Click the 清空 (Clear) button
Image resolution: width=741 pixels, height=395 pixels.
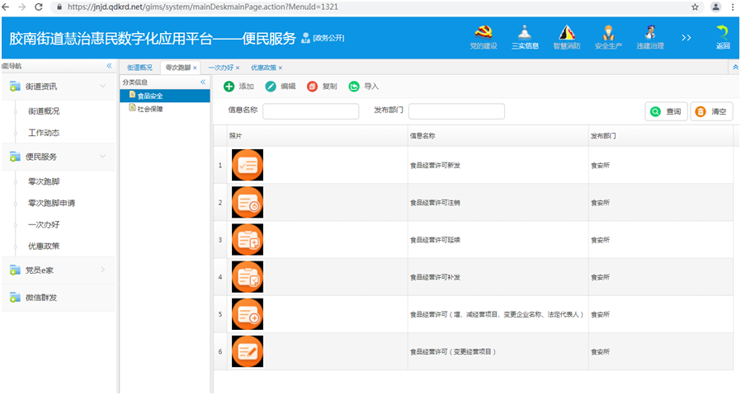(711, 111)
